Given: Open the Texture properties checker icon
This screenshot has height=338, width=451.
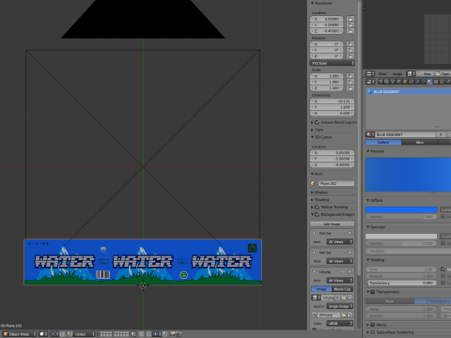Looking at the screenshot, I should tap(436, 82).
